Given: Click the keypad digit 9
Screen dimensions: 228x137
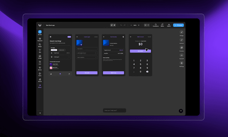Looking at the screenshot, I should [147, 68].
